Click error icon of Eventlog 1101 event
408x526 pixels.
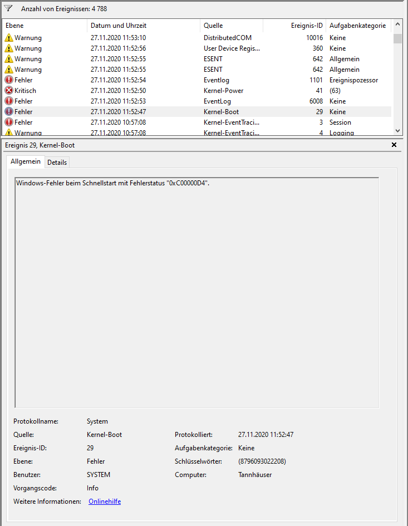tap(9, 80)
